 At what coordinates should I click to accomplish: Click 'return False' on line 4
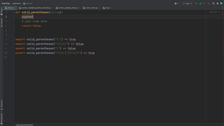31,26
